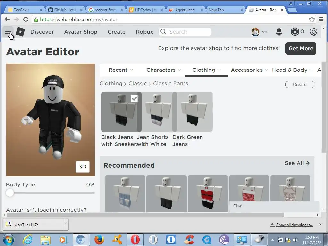Launch Firefox from the taskbar

[x=99, y=240]
